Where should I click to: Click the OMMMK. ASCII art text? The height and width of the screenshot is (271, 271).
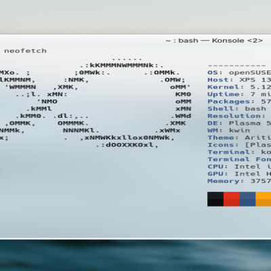[x=73, y=123]
